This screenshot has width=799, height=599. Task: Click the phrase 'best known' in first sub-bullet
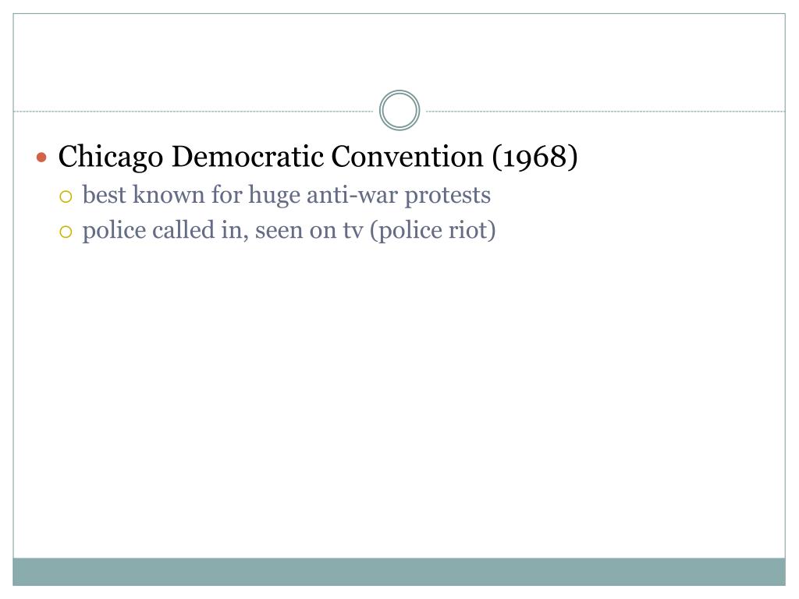tap(144, 194)
